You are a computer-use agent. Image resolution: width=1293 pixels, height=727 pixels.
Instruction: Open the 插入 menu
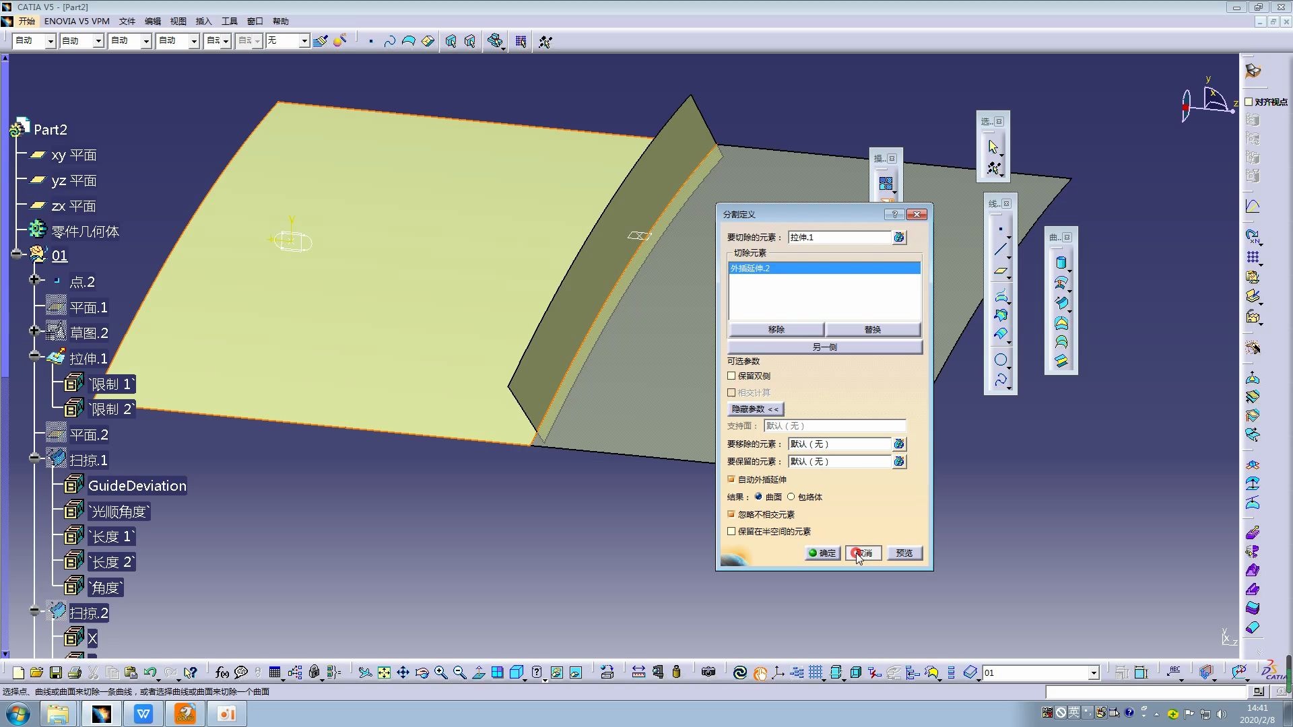pos(203,22)
